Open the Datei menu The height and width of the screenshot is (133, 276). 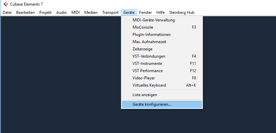click(x=7, y=13)
